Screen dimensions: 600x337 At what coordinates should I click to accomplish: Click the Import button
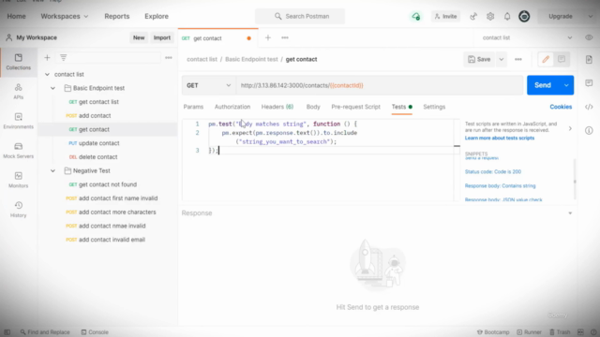coord(162,37)
